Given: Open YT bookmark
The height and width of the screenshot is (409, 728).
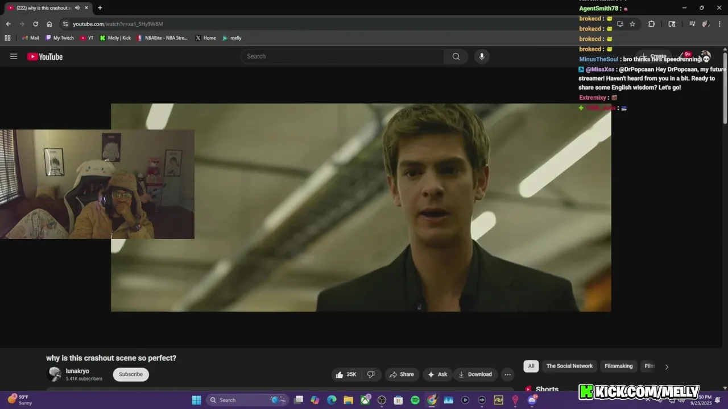Looking at the screenshot, I should pyautogui.click(x=86, y=38).
